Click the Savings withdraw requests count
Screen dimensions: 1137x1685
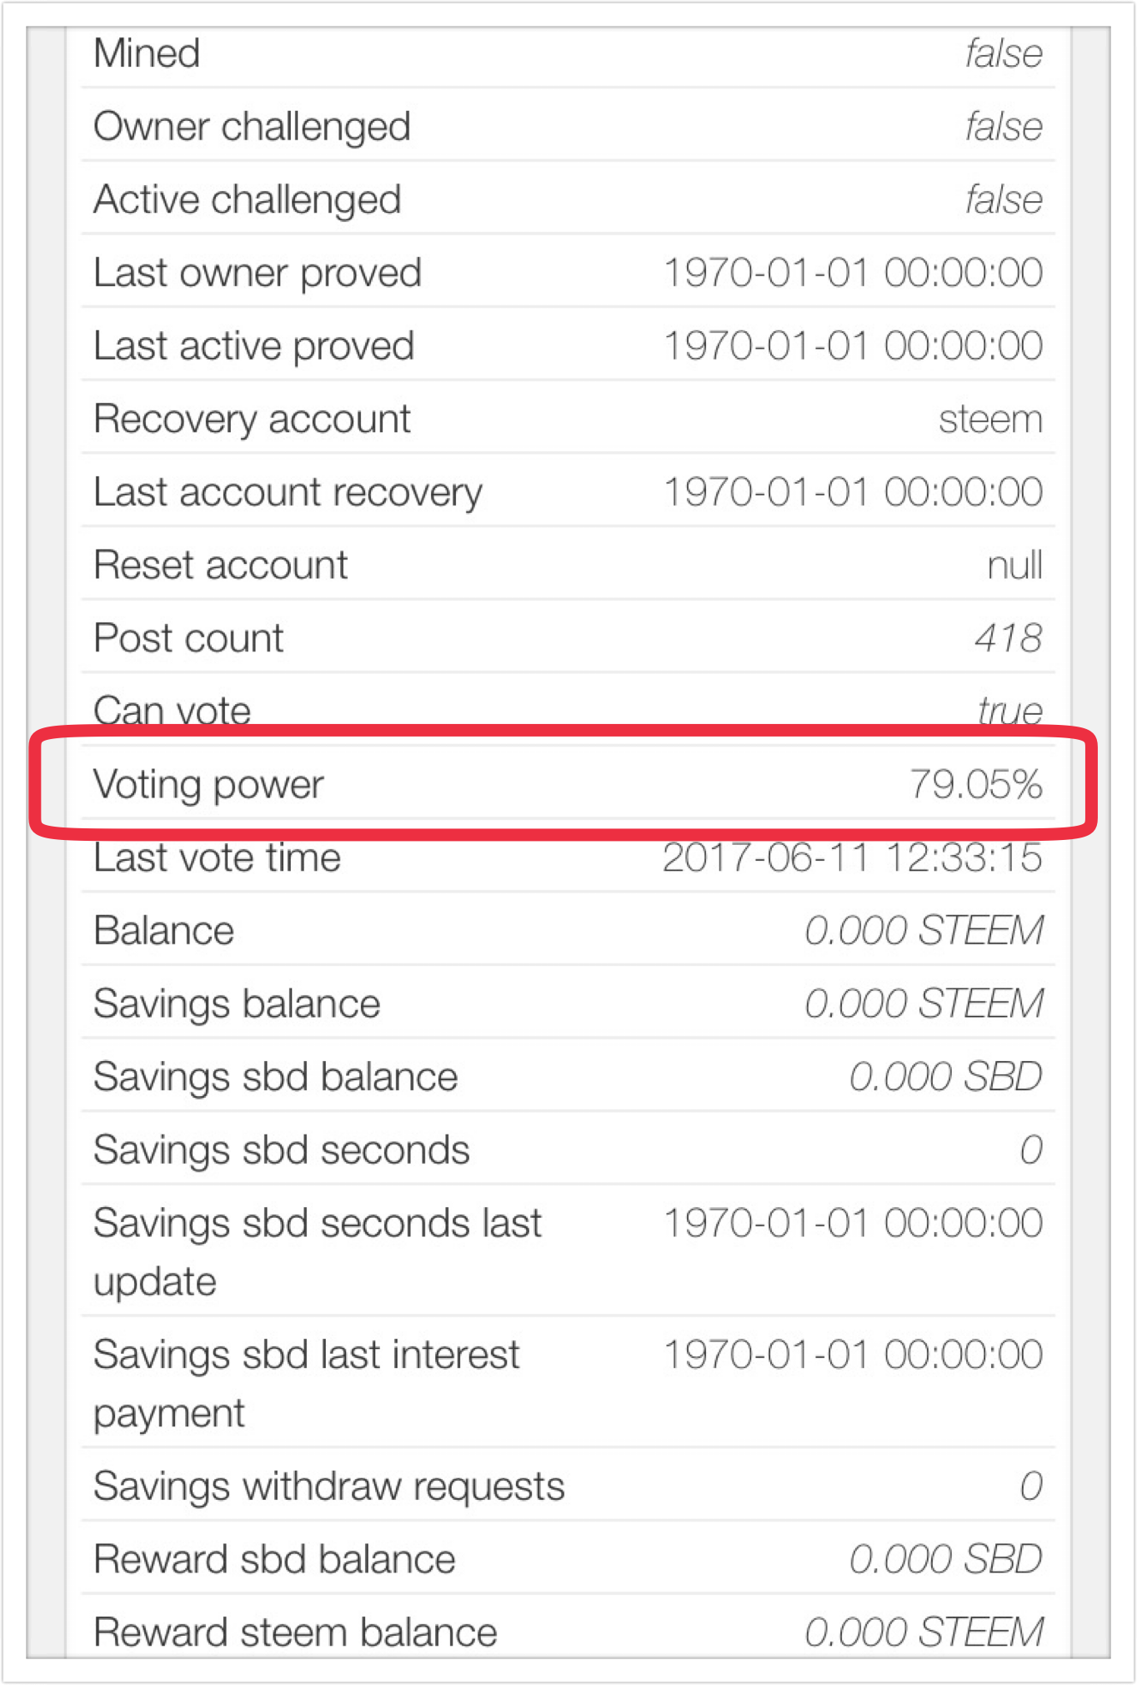pos(1031,1486)
